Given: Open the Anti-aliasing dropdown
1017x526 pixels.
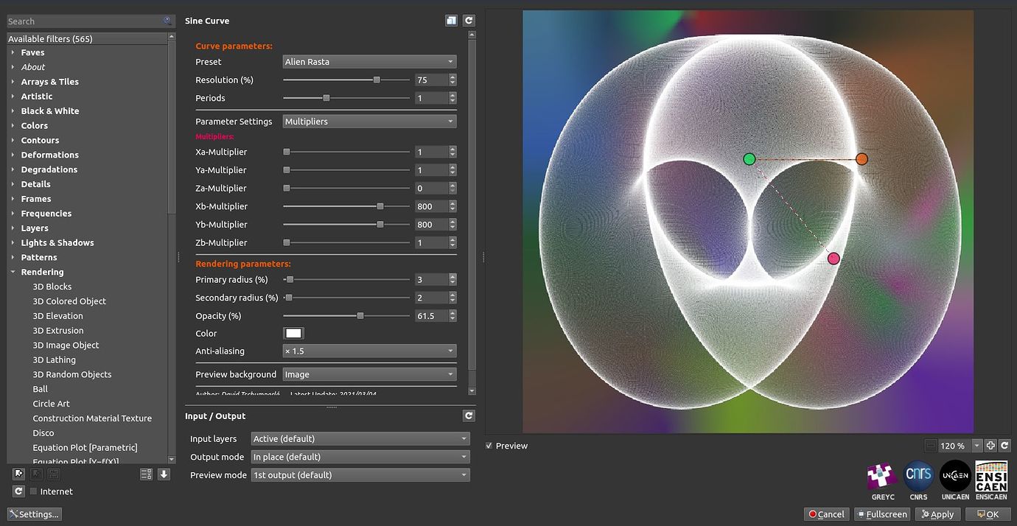Looking at the screenshot, I should 369,351.
